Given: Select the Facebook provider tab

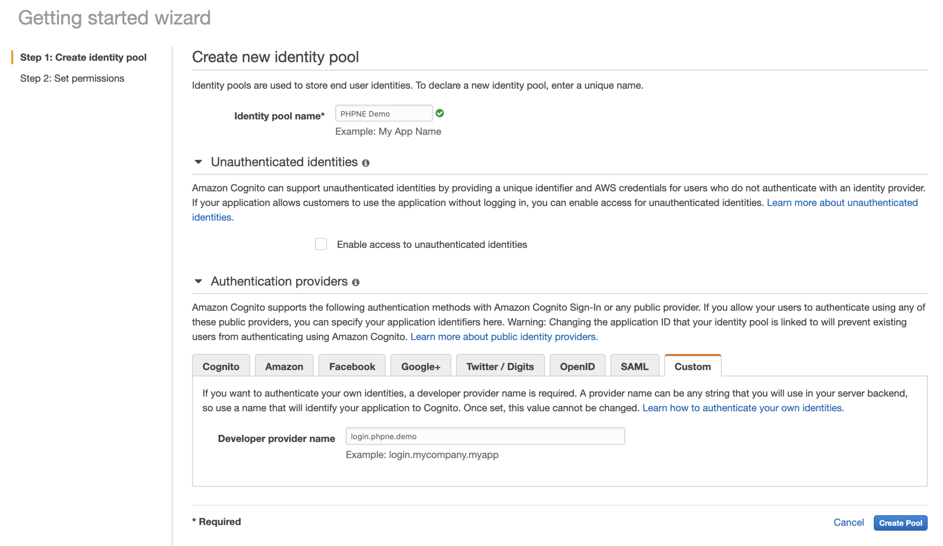Looking at the screenshot, I should (352, 366).
